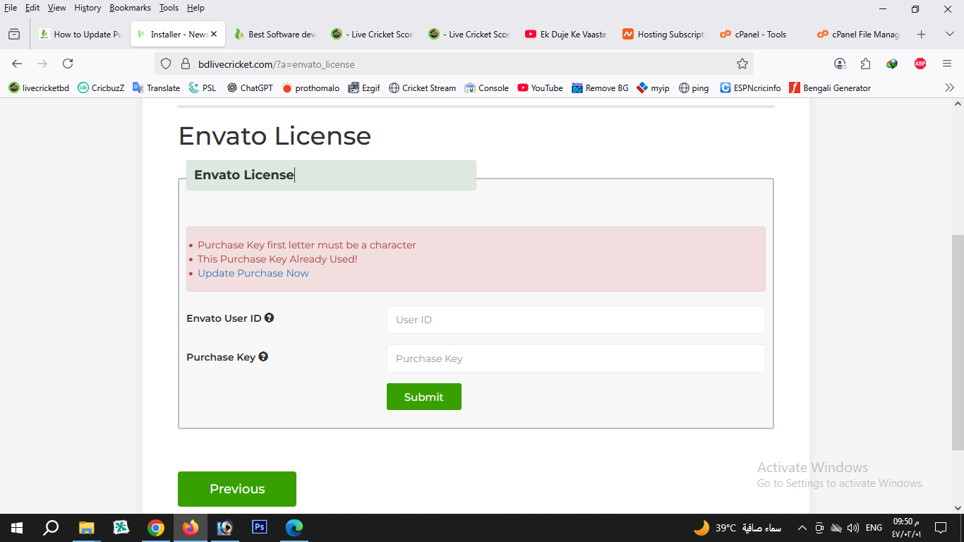Open the View menu
The image size is (964, 542).
[57, 8]
